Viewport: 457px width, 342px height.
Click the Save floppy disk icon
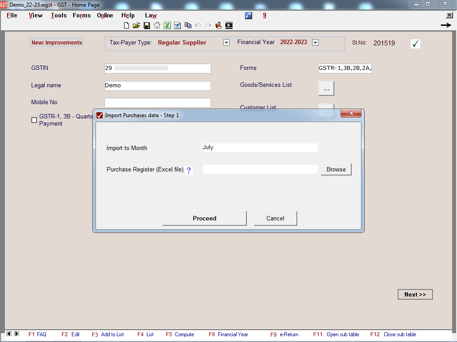(146, 25)
